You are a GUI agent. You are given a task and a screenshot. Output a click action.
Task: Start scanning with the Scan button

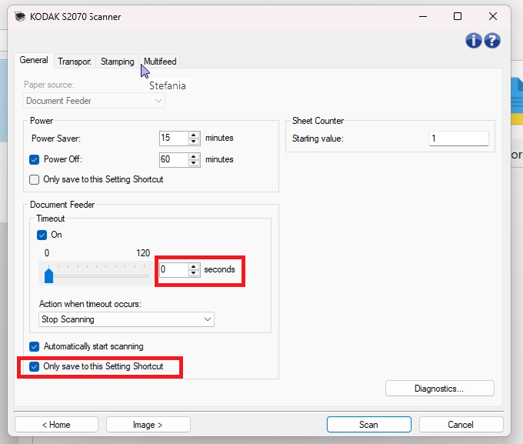point(369,425)
